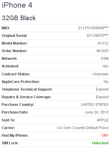110x148 pixels.
Task: Click the Find My iPhone label
Action: (15, 135)
